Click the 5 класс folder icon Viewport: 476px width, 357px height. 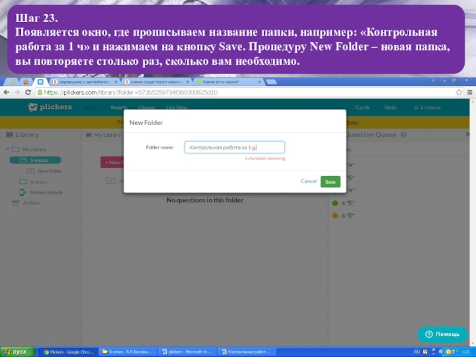[x=23, y=160]
